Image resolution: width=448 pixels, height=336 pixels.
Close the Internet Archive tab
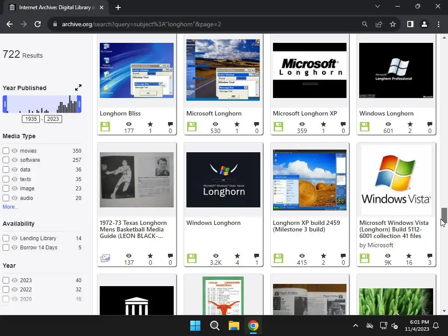(101, 7)
